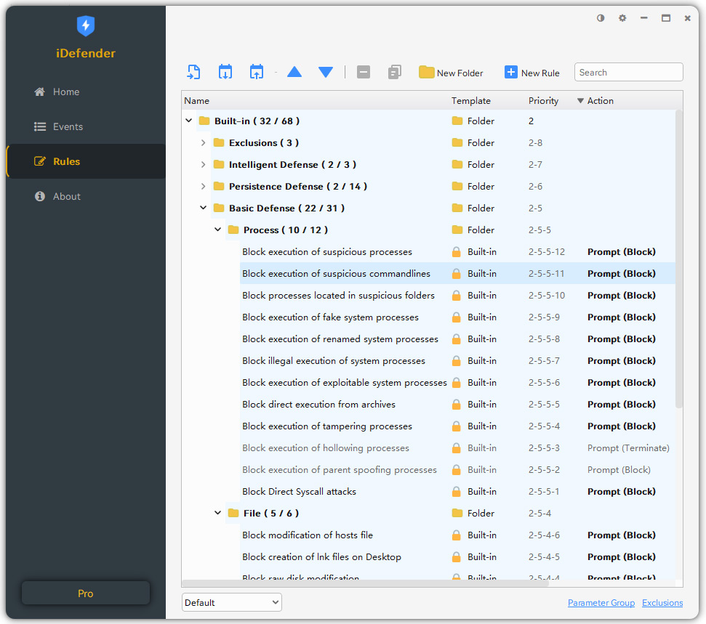Screen dimensions: 706x624
Task: Click Prompt (Terminate) action for hollowing rule
Action: pos(628,448)
